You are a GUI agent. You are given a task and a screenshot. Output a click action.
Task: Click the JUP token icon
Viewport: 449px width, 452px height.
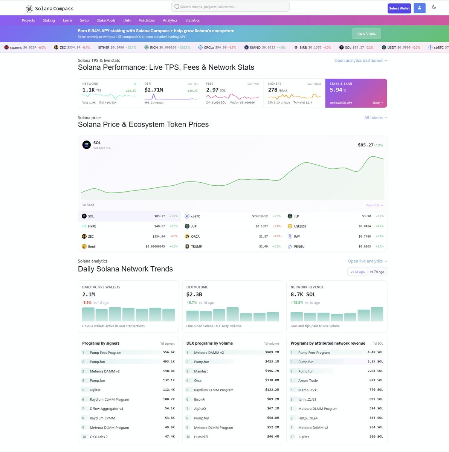[187, 226]
